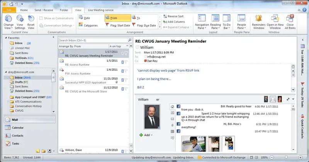Open the People Pane options
This screenshot has width=309, height=162.
(x=241, y=22)
